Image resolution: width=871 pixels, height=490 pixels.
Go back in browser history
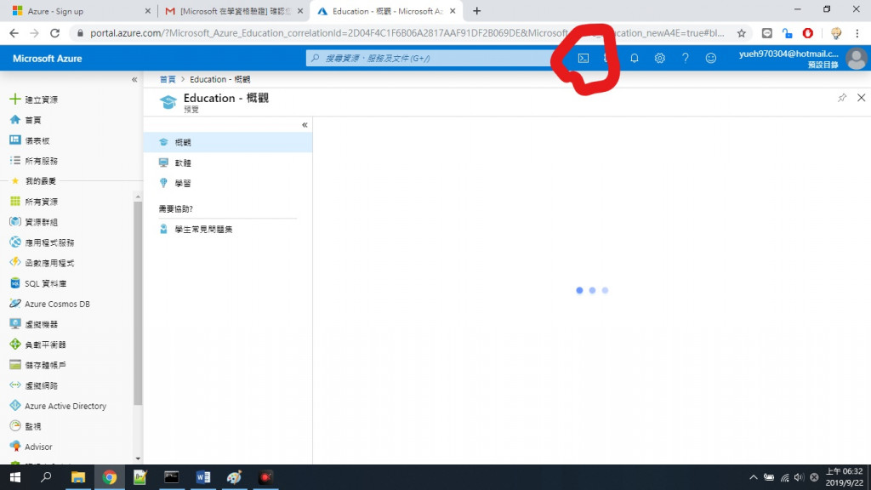click(14, 33)
